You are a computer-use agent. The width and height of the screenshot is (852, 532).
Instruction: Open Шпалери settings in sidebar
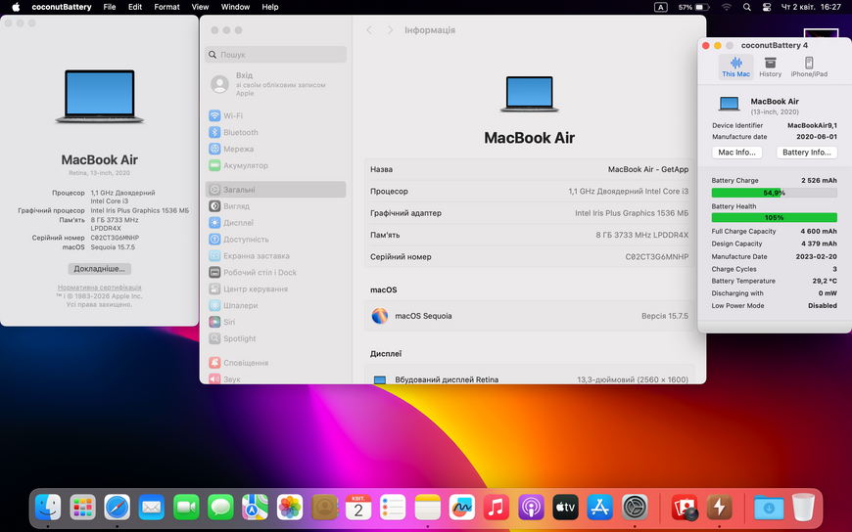[275, 306]
